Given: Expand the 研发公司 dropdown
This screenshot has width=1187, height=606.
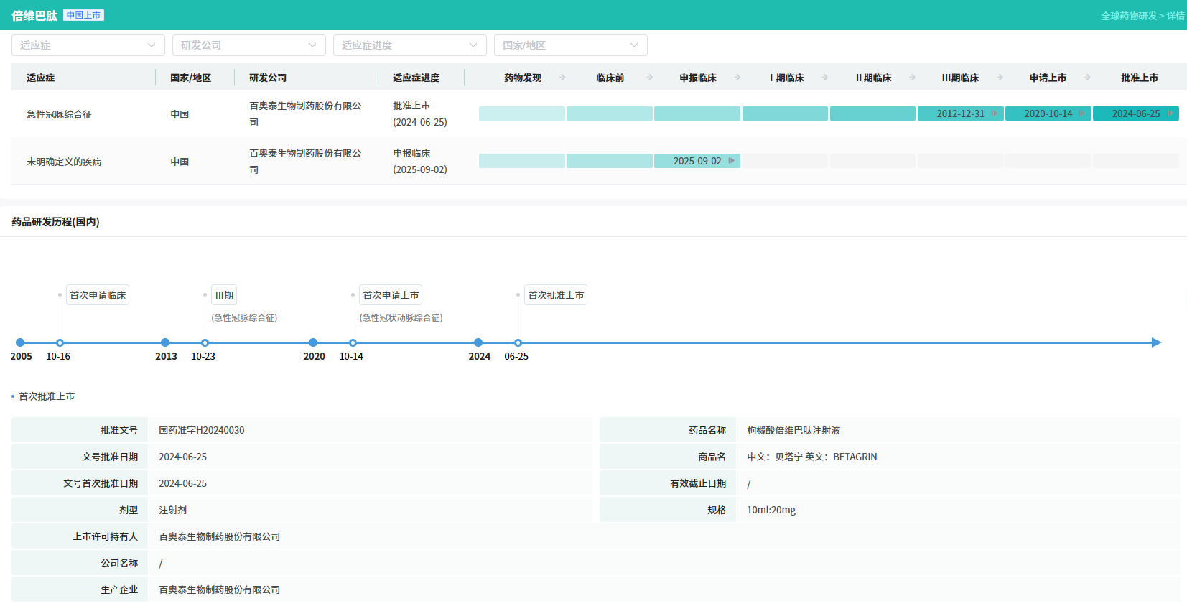Looking at the screenshot, I should tap(248, 45).
